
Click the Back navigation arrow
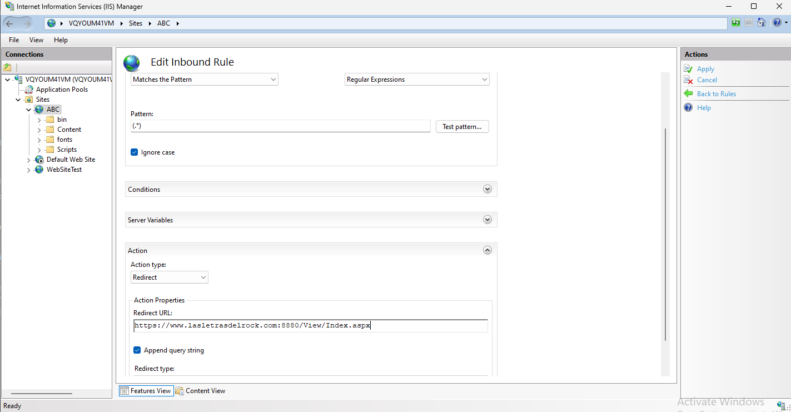pos(9,23)
